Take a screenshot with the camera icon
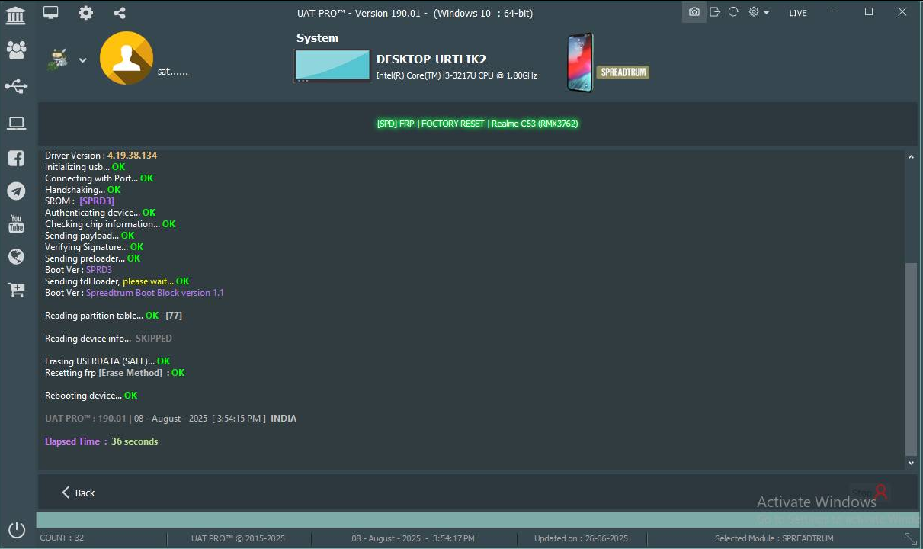 point(694,12)
